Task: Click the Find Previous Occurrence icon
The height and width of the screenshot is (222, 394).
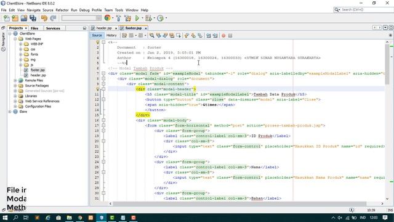Action: point(159,36)
